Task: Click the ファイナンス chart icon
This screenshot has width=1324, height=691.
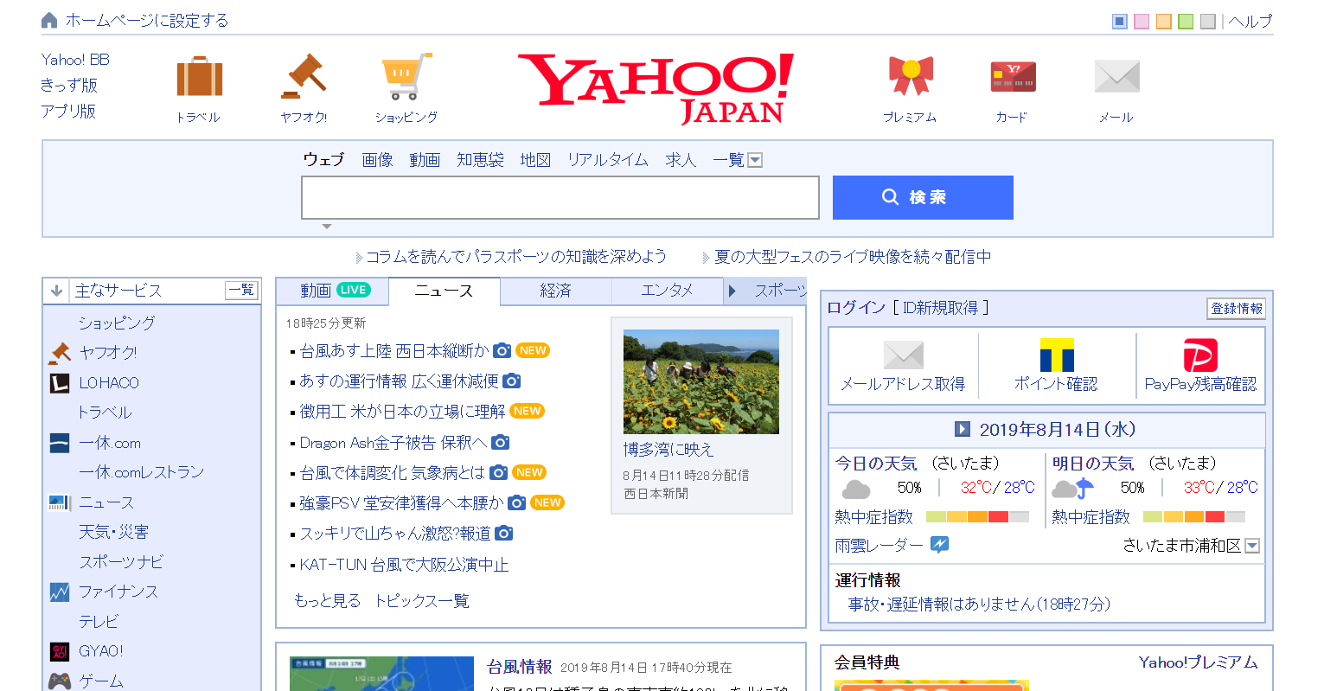Action: point(60,592)
